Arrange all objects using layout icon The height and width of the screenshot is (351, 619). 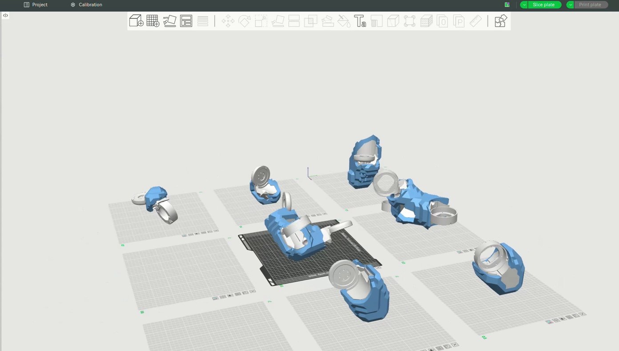click(186, 21)
